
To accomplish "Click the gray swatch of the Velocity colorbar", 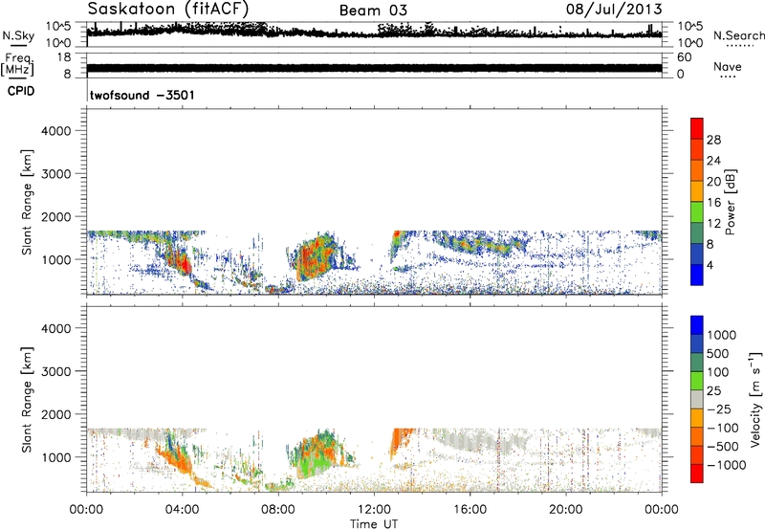I will pos(697,399).
